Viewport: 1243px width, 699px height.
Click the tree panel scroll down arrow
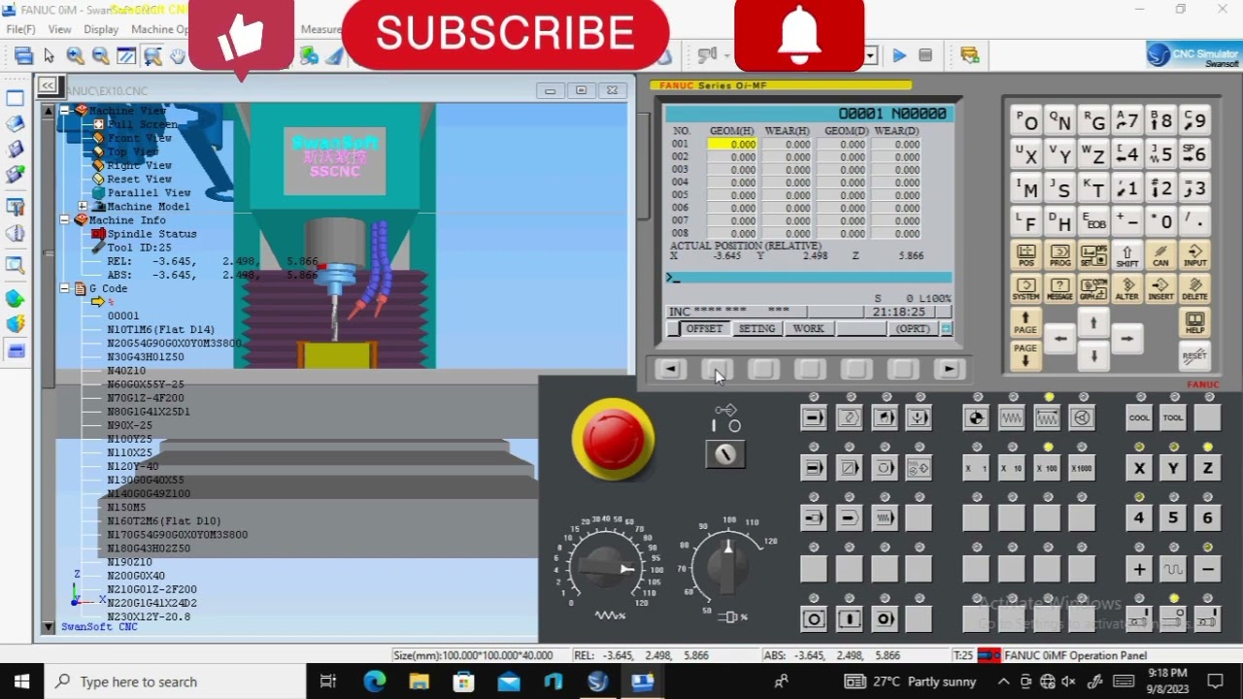click(x=48, y=628)
